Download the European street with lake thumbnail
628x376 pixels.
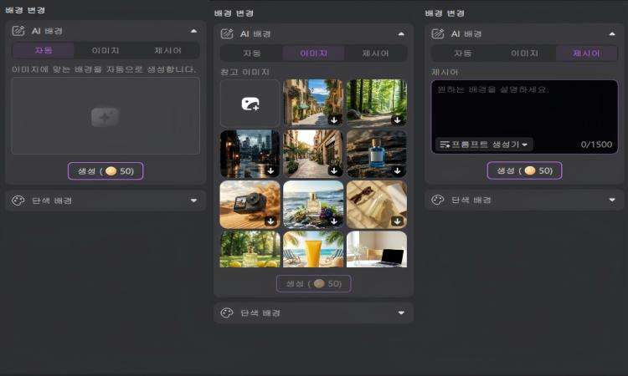334,119
